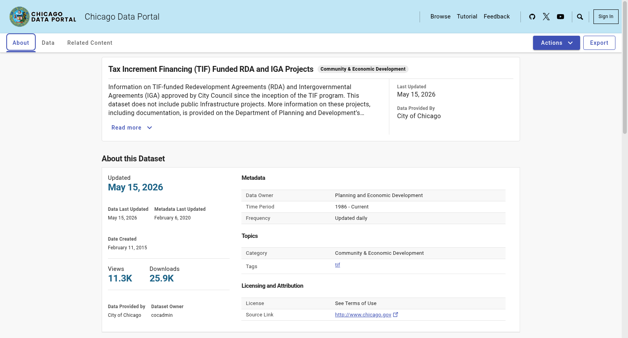Image resolution: width=628 pixels, height=338 pixels.
Task: Click the page vertical scrollbar
Action: click(x=625, y=169)
